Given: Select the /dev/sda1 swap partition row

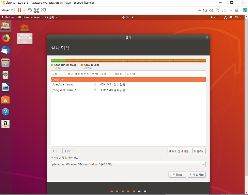Looking at the screenshot, I should pyautogui.click(x=128, y=84).
